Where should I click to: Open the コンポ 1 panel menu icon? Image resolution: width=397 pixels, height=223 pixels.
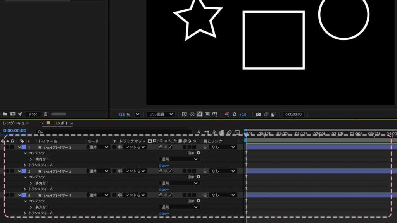(72, 123)
